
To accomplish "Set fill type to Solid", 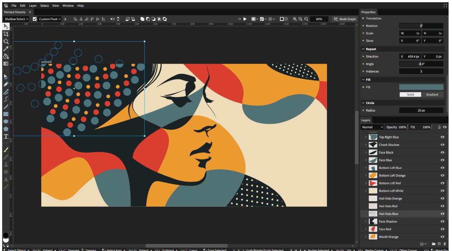I will pos(410,94).
